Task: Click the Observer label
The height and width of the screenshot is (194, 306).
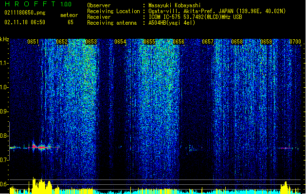Action: pyautogui.click(x=99, y=5)
